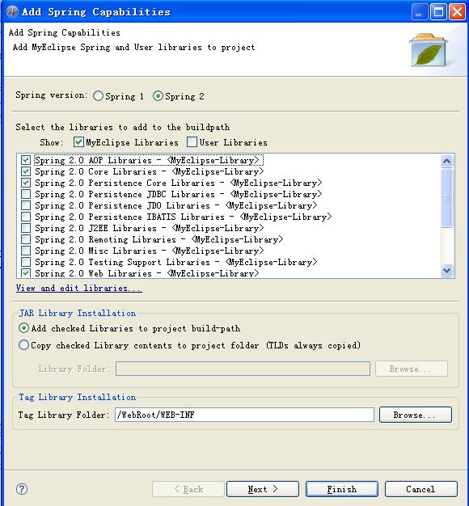The width and height of the screenshot is (469, 506).
Task: Check Spring 2.0 Testing Support Libraries
Action: click(26, 262)
